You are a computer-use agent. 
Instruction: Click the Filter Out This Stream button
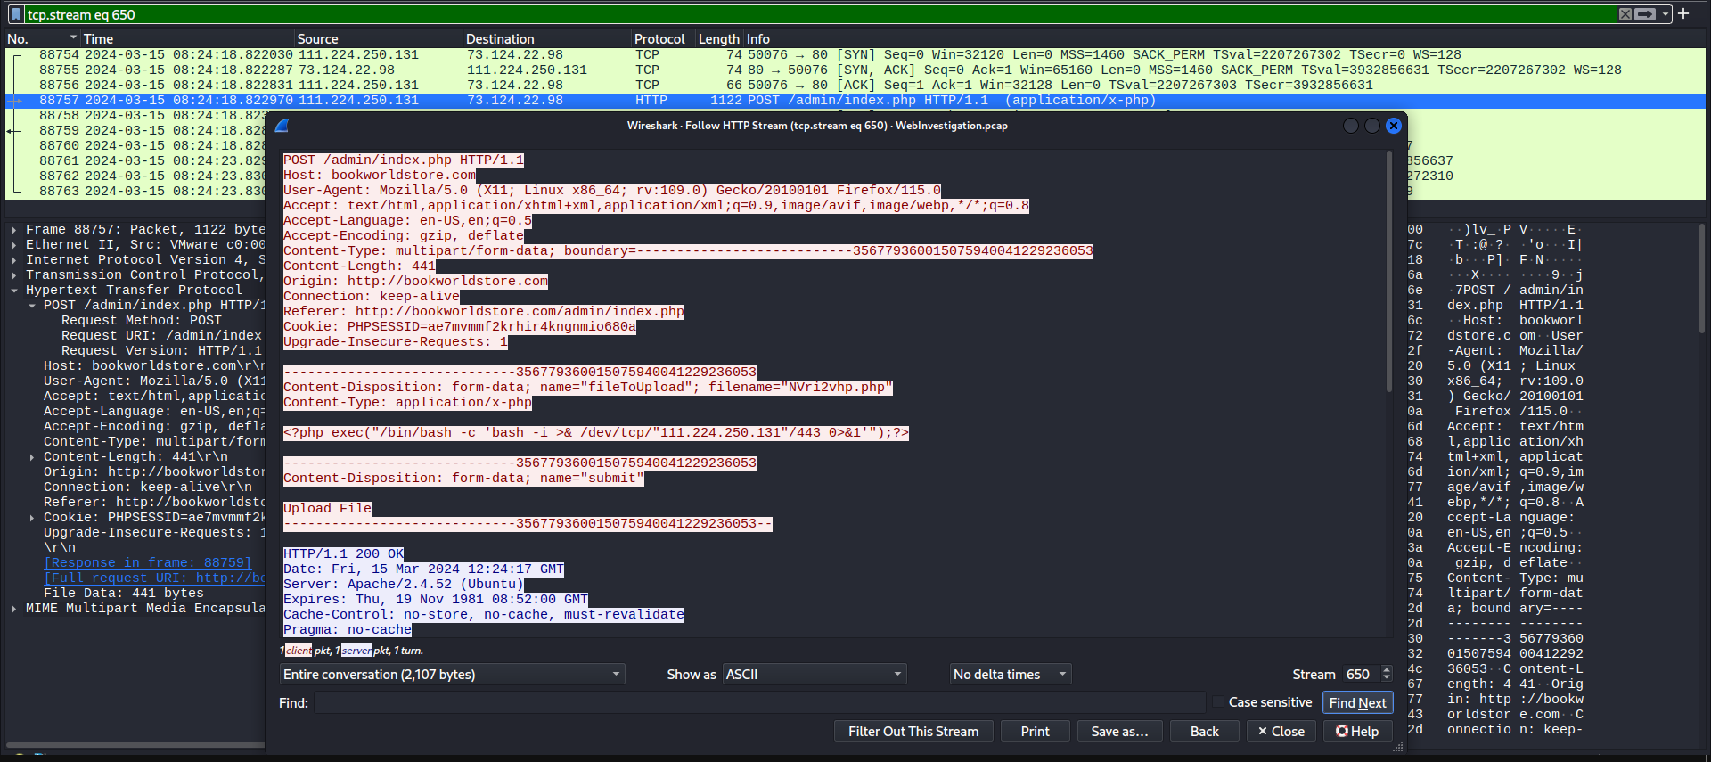[913, 731]
